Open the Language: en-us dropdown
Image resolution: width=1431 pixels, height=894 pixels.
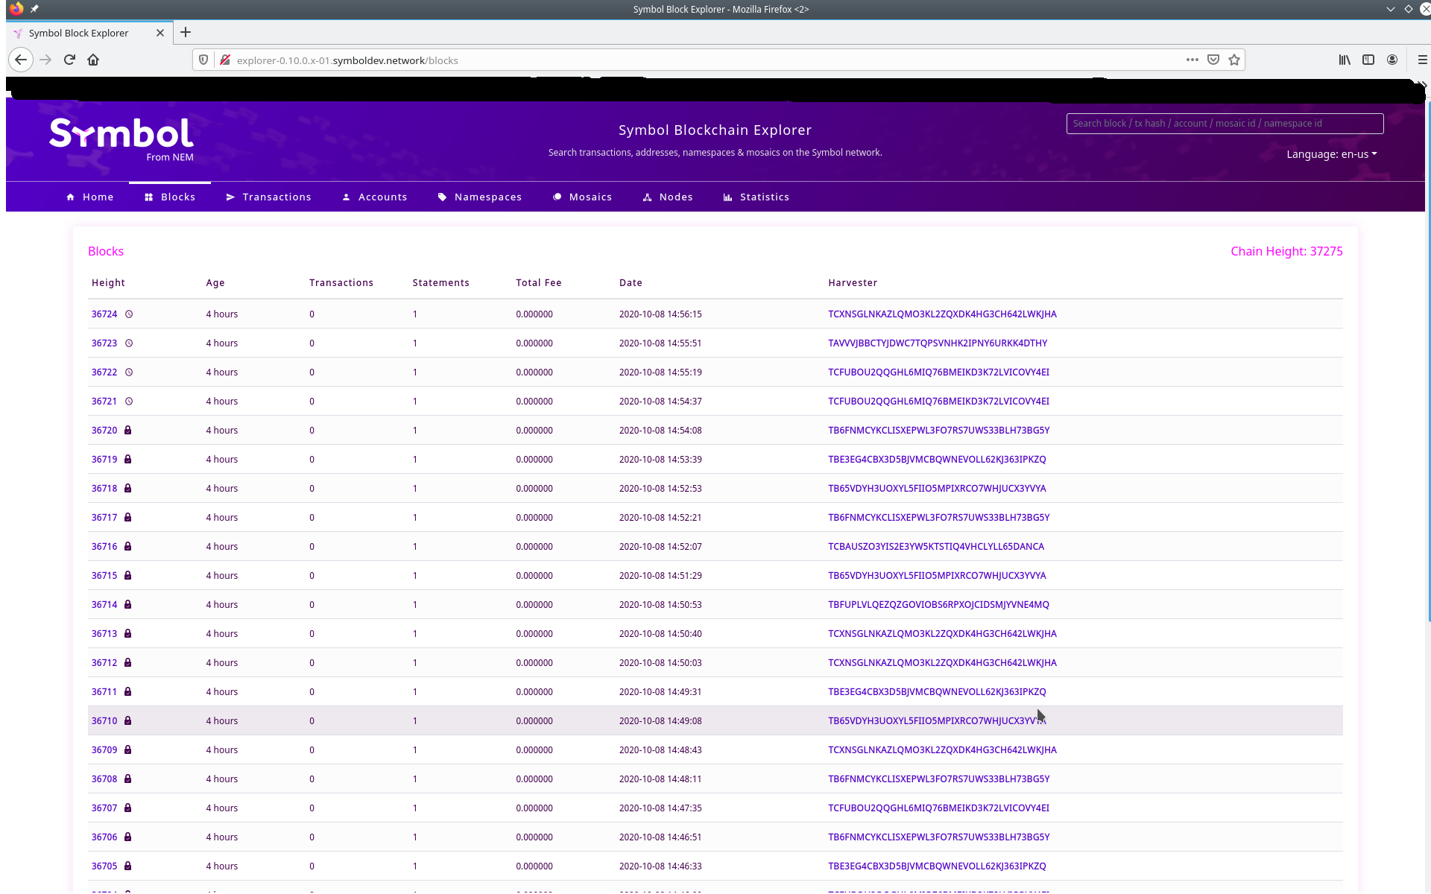click(x=1331, y=154)
